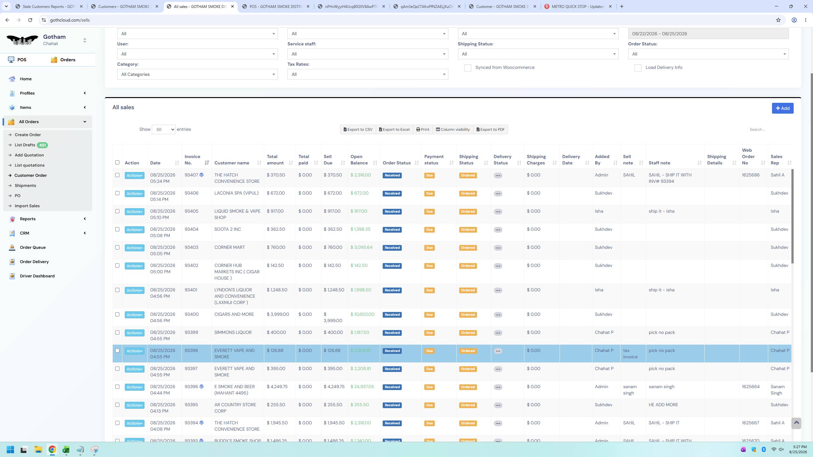Change the Show entries count dropdown

click(164, 129)
